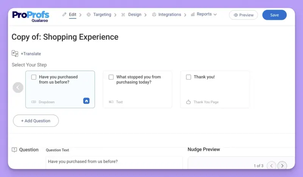Click the Dropdown type icon on first card

coord(34,102)
